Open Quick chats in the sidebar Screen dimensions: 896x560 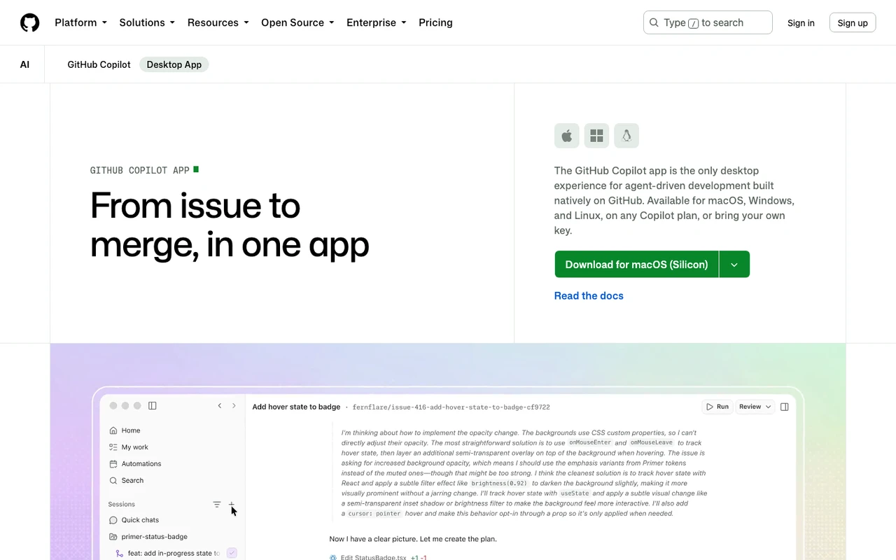point(134,520)
